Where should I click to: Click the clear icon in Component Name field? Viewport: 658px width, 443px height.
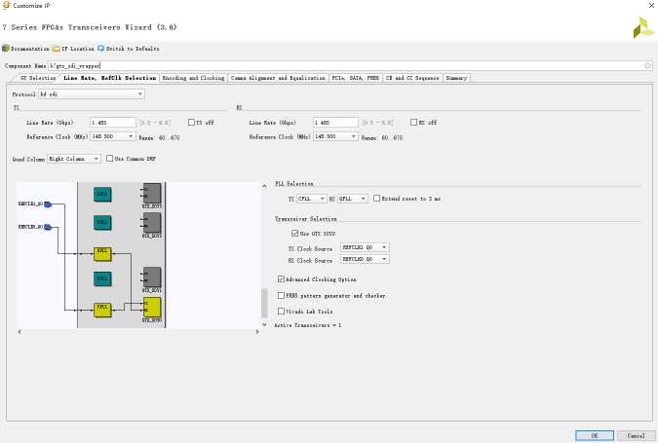tap(647, 65)
